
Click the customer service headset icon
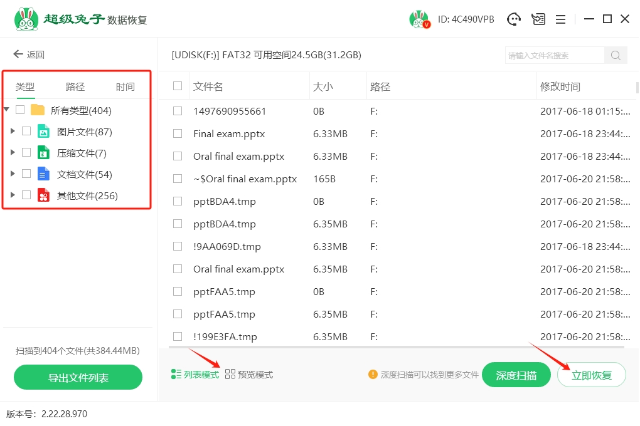click(x=515, y=19)
